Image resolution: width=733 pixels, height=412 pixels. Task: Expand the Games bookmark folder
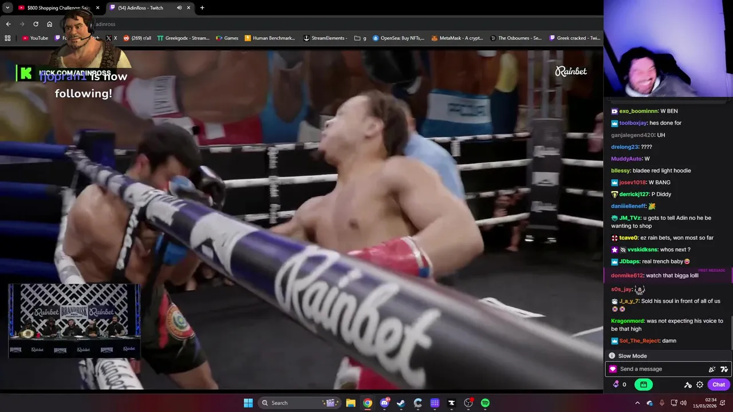tap(227, 38)
